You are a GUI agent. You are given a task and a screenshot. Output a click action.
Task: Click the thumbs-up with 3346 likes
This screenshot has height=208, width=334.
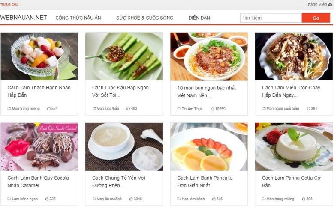pos(131,199)
